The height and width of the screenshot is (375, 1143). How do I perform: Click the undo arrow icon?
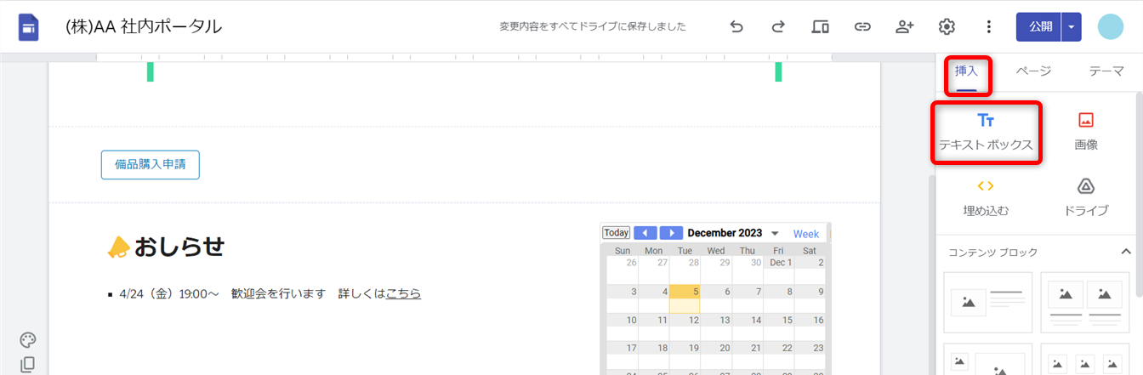(x=736, y=26)
